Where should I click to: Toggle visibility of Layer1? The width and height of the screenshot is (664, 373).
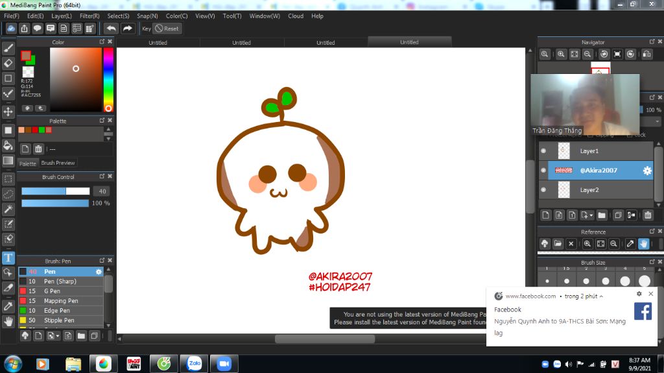click(544, 151)
